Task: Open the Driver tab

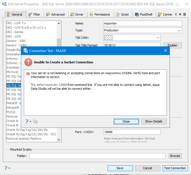Action: (77, 14)
